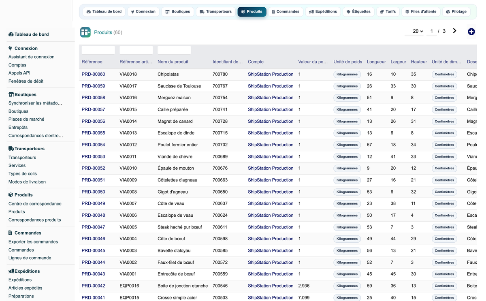Click the plug icon next to Connexion in sidebar
486x301 pixels.
click(11, 48)
